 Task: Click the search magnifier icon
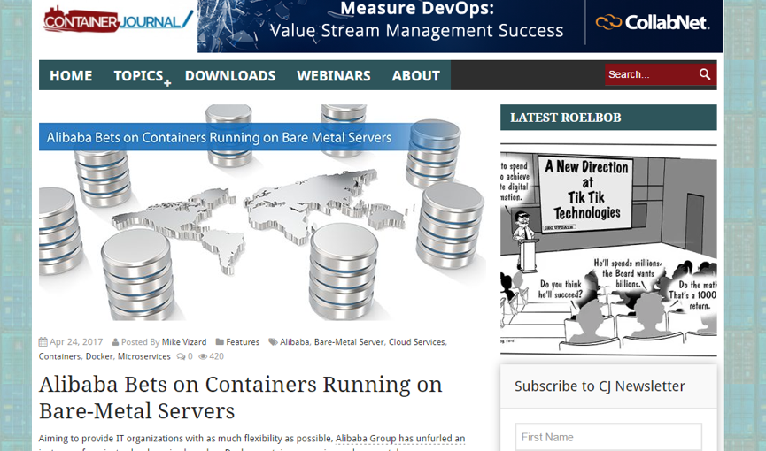tap(705, 74)
